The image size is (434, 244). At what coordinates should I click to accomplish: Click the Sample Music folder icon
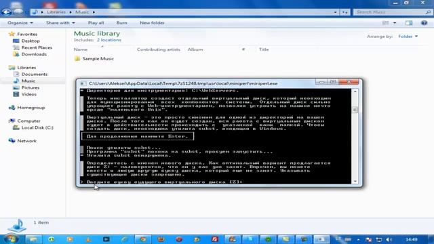[77, 59]
